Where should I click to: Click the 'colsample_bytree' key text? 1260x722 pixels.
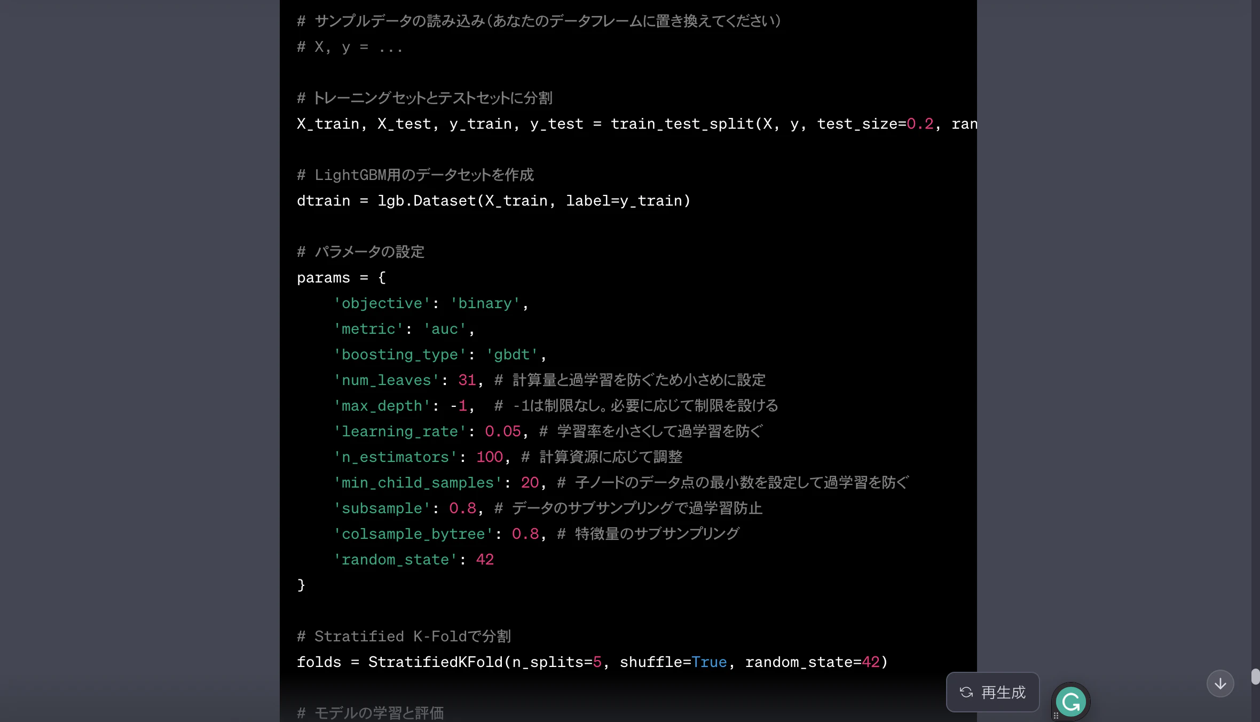click(x=413, y=534)
